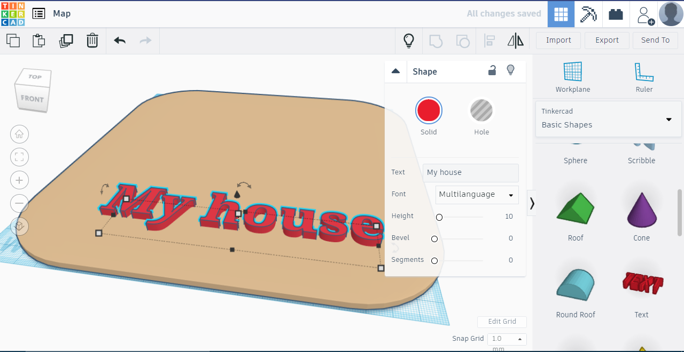Select the Cone shape
Image resolution: width=684 pixels, height=352 pixels.
coord(641,216)
